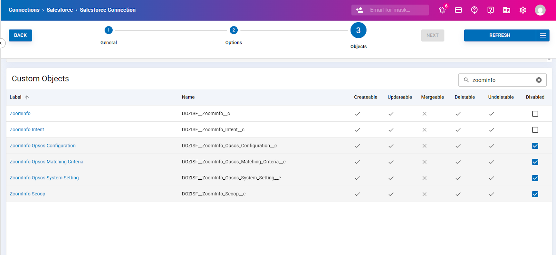Image resolution: width=556 pixels, height=255 pixels.
Task: Click the Email for mask input field
Action: coord(396,10)
